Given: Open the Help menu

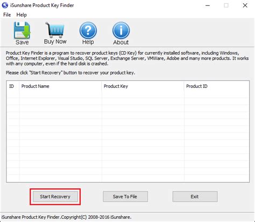Looking at the screenshot, I should [x=22, y=14].
